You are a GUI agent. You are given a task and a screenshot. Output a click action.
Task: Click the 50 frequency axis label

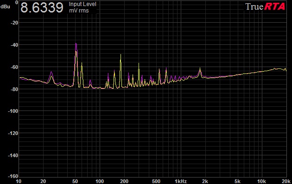(75, 181)
